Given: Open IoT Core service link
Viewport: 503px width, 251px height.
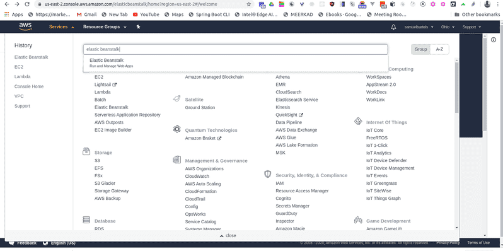Looking at the screenshot, I should [x=374, y=131].
